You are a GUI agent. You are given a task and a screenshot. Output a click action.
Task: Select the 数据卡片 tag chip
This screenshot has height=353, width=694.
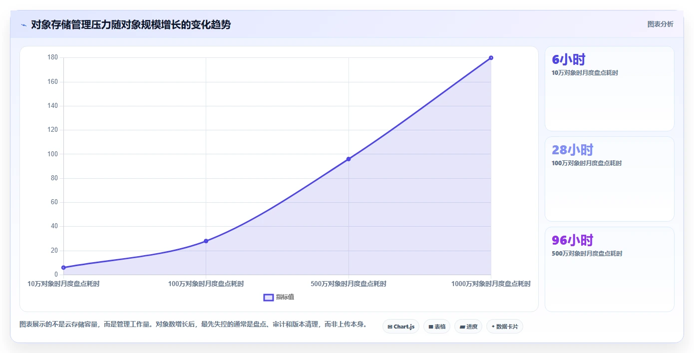coord(504,327)
